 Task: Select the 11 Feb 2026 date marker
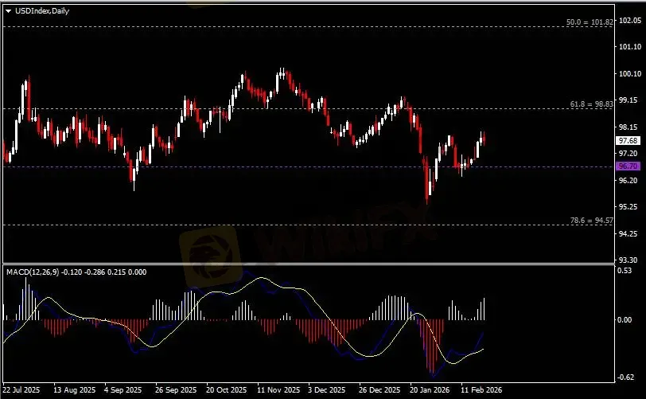pos(480,391)
